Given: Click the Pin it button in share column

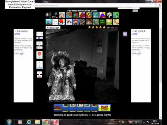Looking at the screenshot, I should pos(39,76).
